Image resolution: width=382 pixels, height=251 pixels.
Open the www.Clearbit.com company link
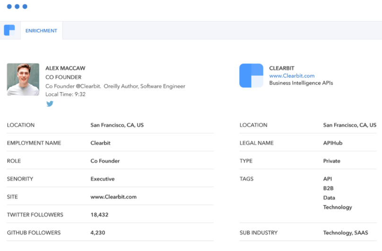pos(292,76)
